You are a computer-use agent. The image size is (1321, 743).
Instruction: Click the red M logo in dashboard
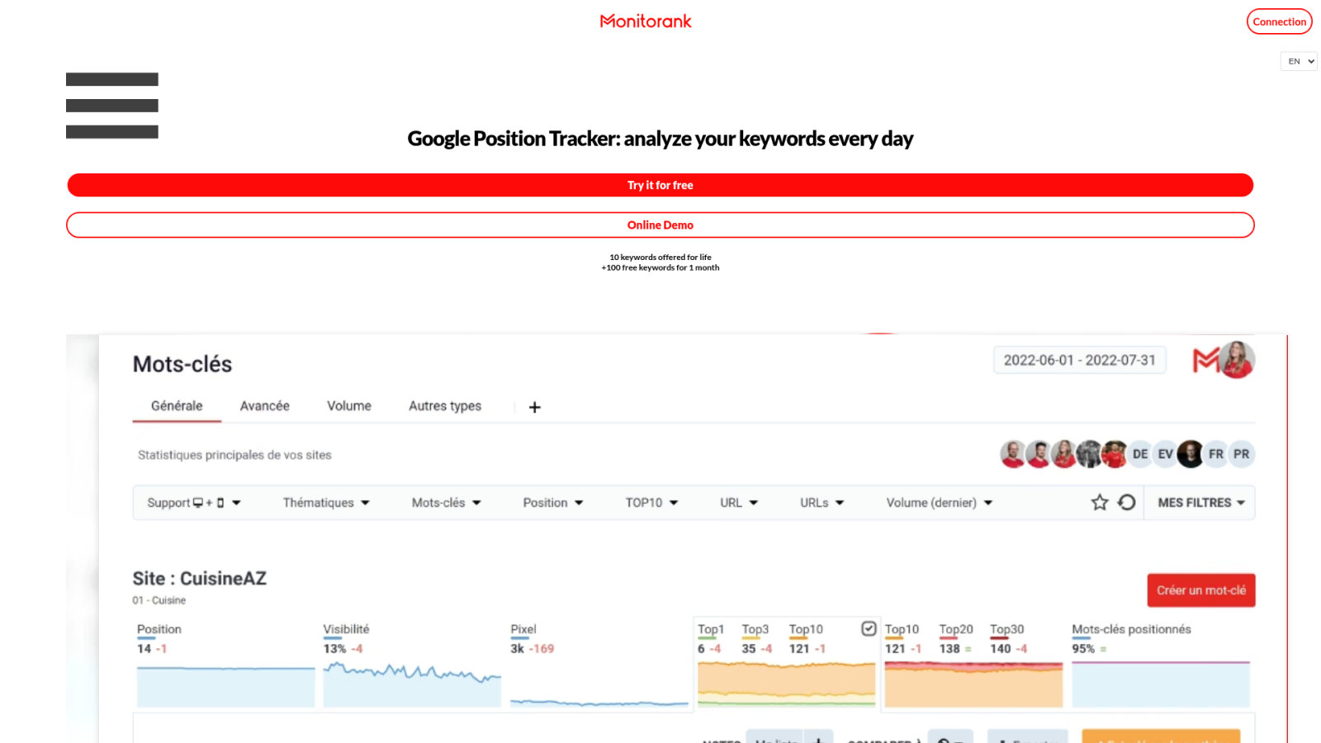[x=1205, y=360]
